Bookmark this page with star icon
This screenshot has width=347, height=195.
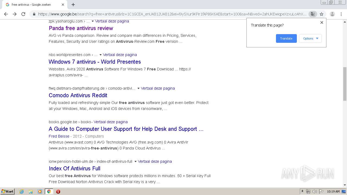click(322, 14)
